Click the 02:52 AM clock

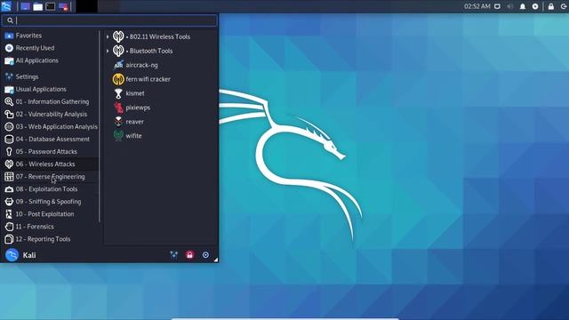(x=477, y=6)
